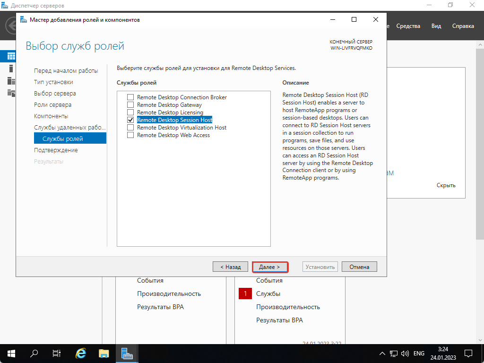Check Remote Desktop Connection Broker
Screen dimensions: 484x363
coord(130,97)
